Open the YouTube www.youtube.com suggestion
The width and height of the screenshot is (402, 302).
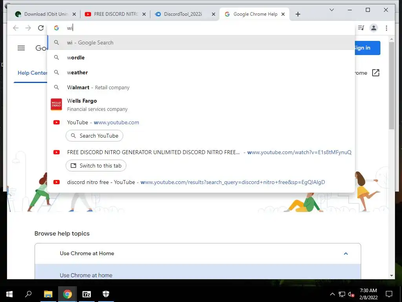(x=201, y=123)
